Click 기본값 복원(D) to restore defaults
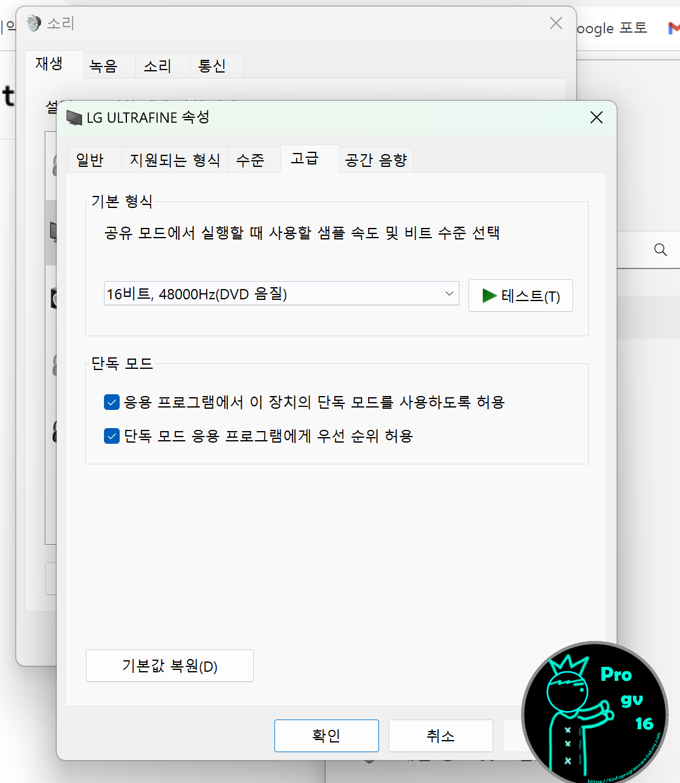Screen dimensions: 680x783 (169, 665)
